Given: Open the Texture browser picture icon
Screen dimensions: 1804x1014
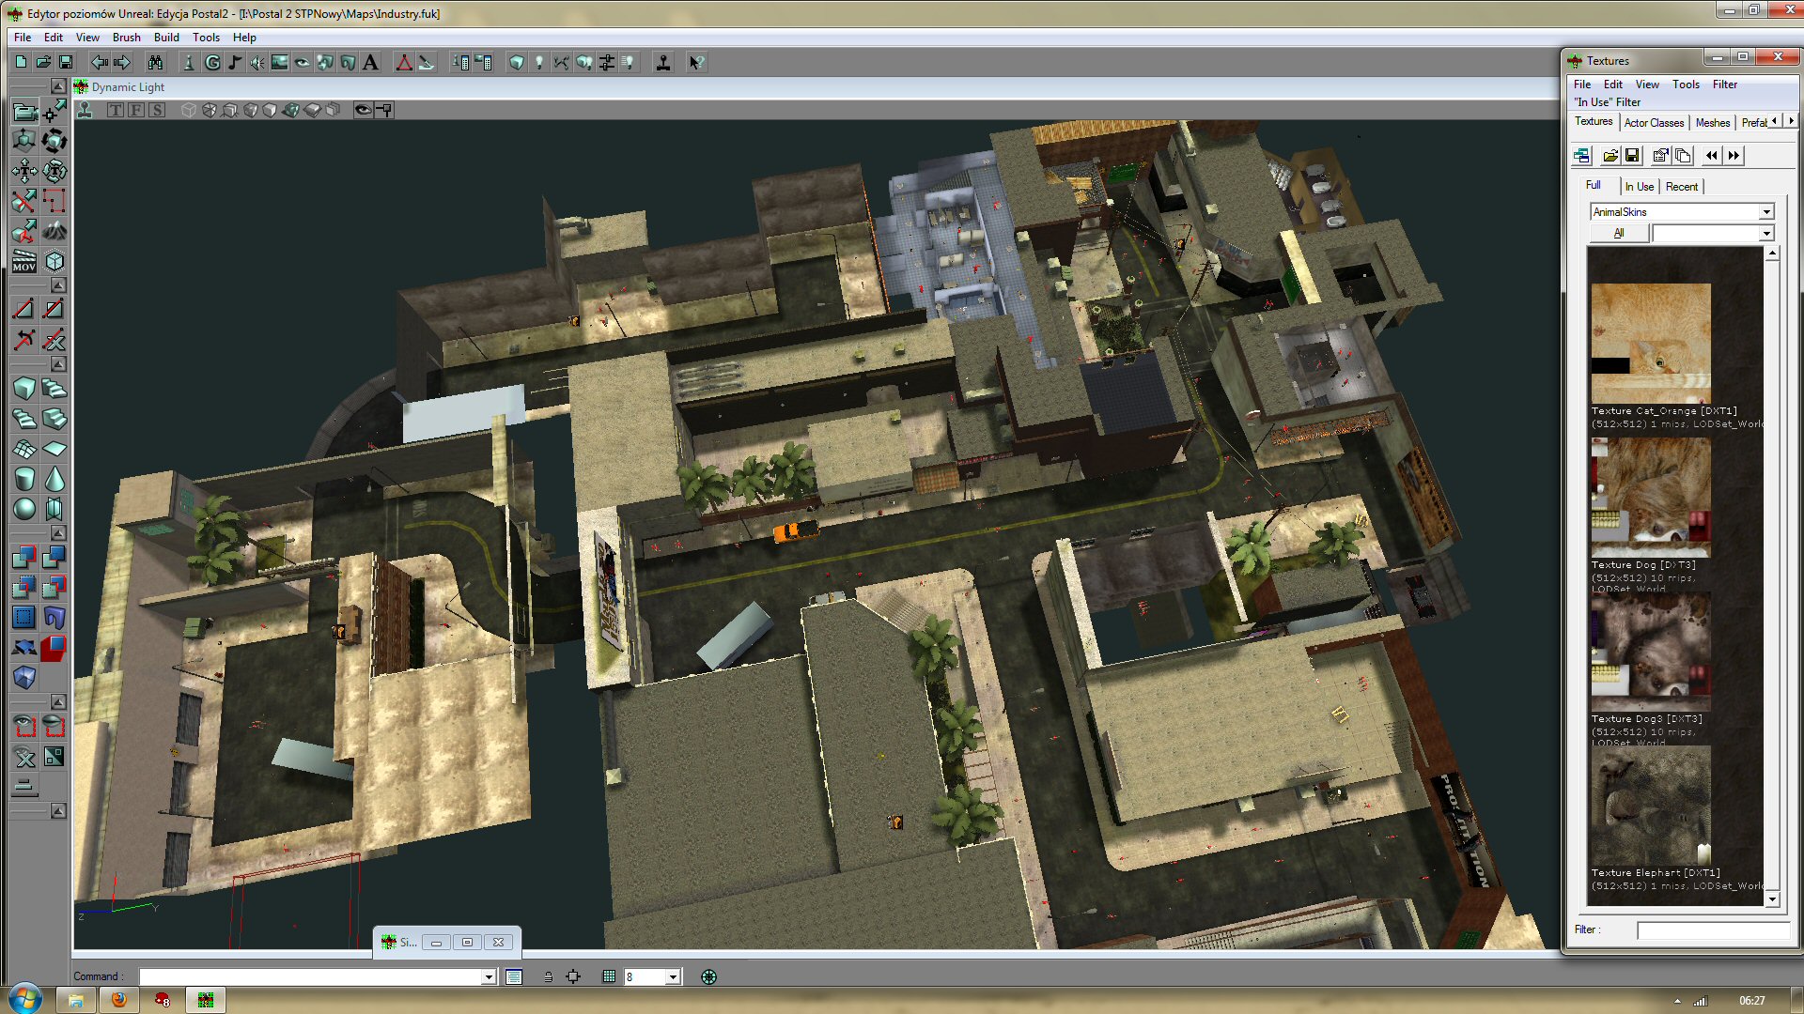Looking at the screenshot, I should [x=280, y=62].
